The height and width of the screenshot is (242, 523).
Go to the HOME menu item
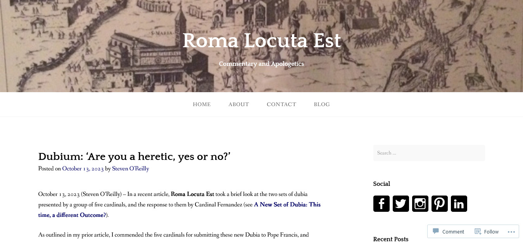click(202, 105)
